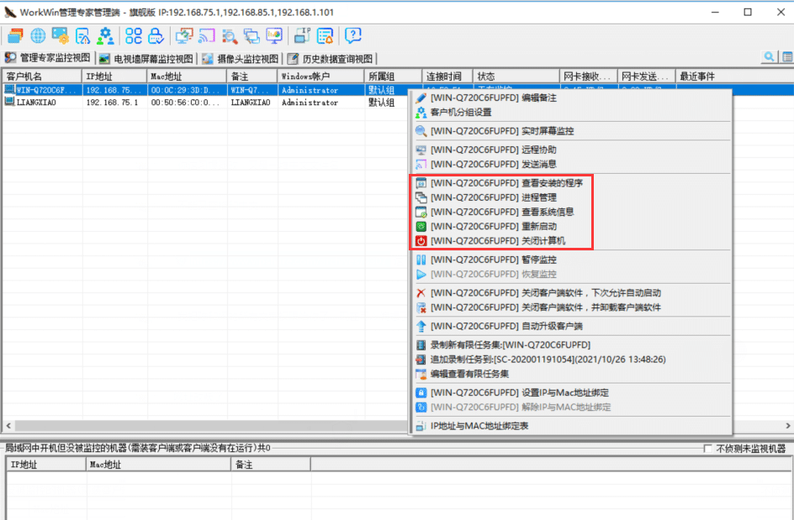Click the list with bell toolbar icon

[325, 35]
